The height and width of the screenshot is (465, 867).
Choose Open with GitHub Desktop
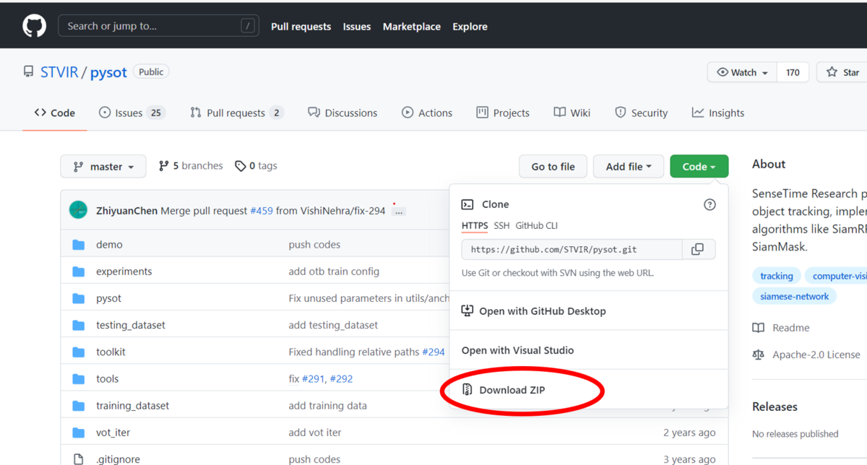tap(543, 311)
